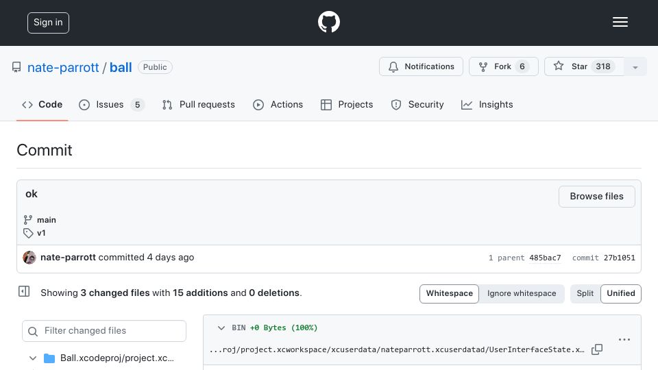Open the ball repository link
The height and width of the screenshot is (370, 658).
121,68
